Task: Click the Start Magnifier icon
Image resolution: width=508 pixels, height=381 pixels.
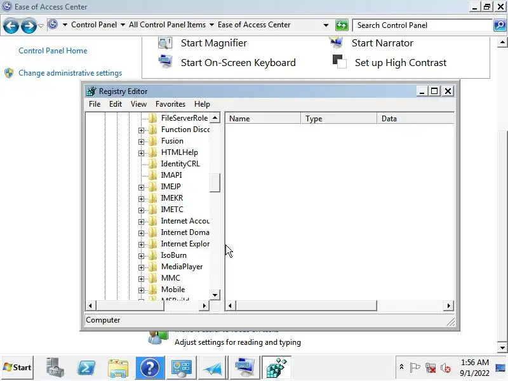Action: coord(165,43)
